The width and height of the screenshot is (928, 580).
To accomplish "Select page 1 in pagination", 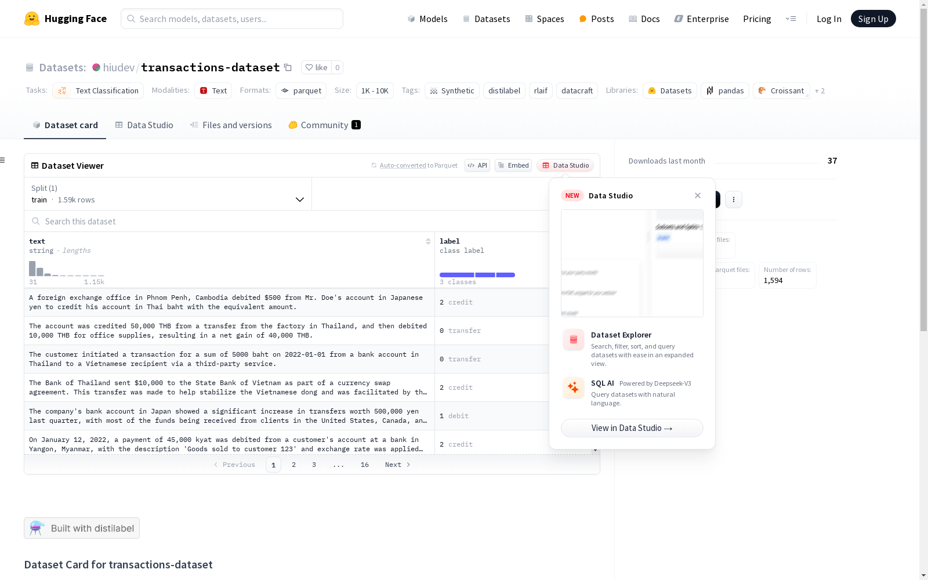I will coord(273,465).
